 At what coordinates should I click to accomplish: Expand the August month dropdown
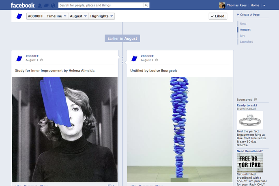(x=78, y=16)
